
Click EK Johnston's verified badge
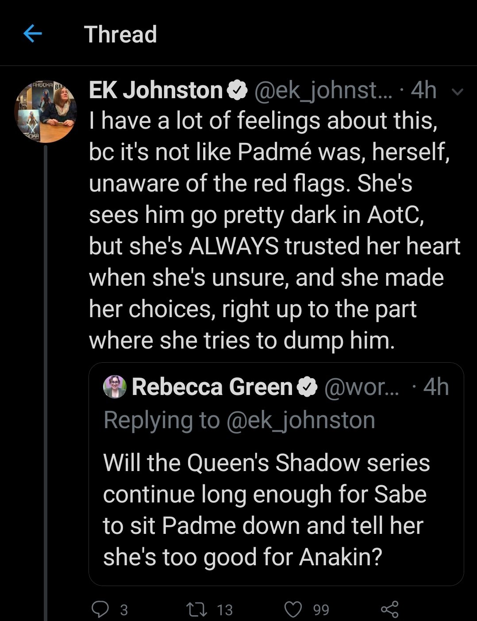[x=237, y=91]
